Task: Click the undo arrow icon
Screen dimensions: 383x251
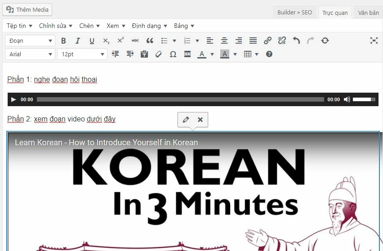Action: (x=296, y=40)
